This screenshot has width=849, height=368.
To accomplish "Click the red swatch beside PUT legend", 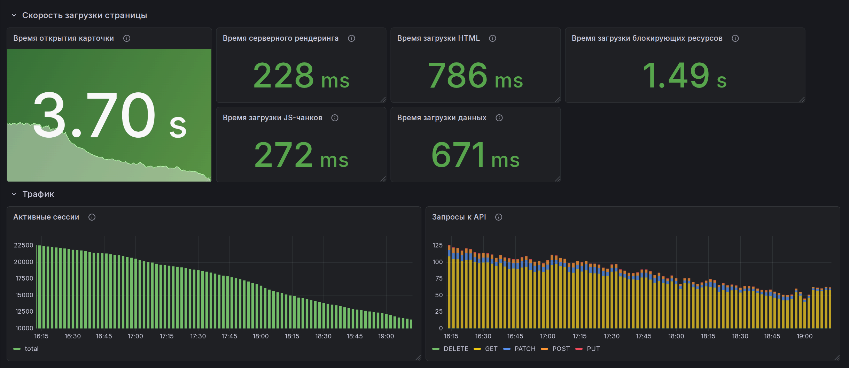I will point(579,349).
